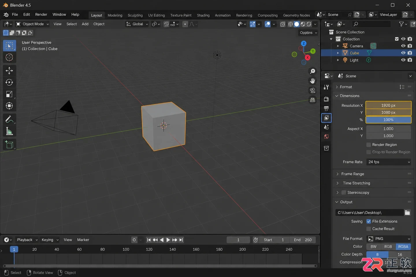
Task: Choose the Measure tool
Action: coord(9,131)
